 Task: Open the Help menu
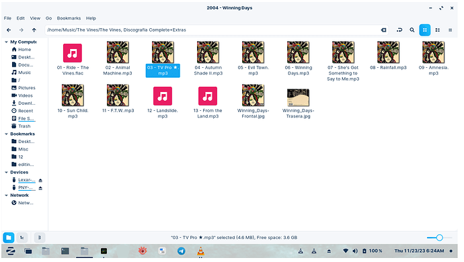click(91, 18)
